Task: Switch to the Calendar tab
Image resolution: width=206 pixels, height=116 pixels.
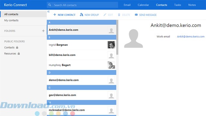Action: click(143, 5)
